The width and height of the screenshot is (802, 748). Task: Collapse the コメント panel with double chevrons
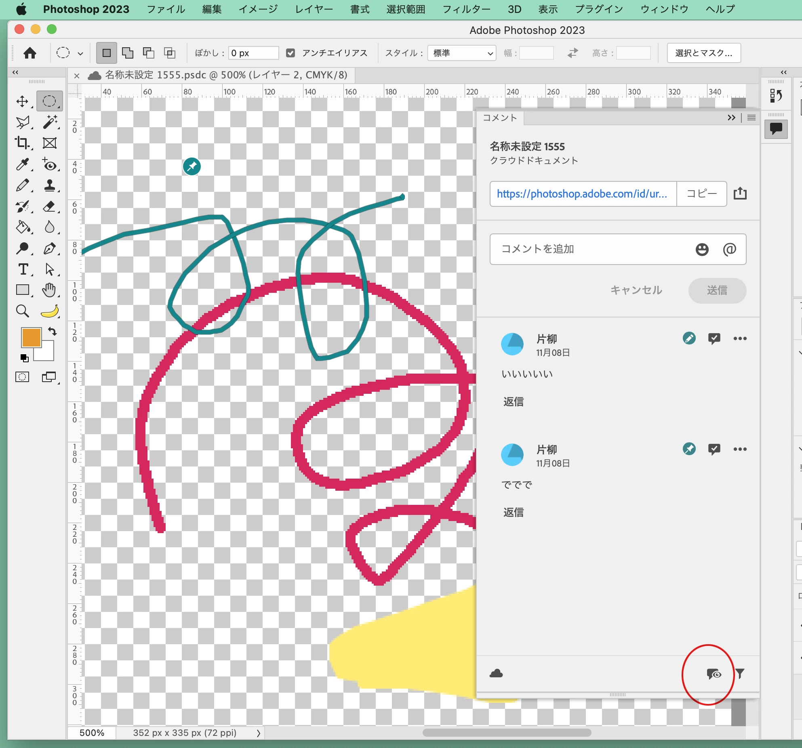(731, 118)
